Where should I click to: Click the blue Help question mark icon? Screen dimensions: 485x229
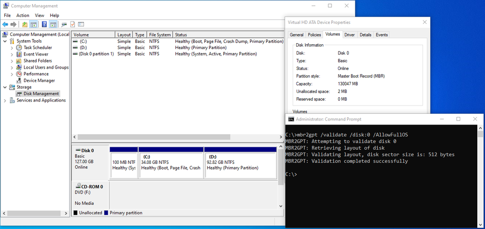[44, 24]
